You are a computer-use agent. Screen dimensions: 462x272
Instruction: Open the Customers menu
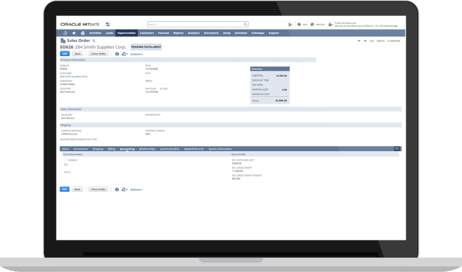[147, 33]
